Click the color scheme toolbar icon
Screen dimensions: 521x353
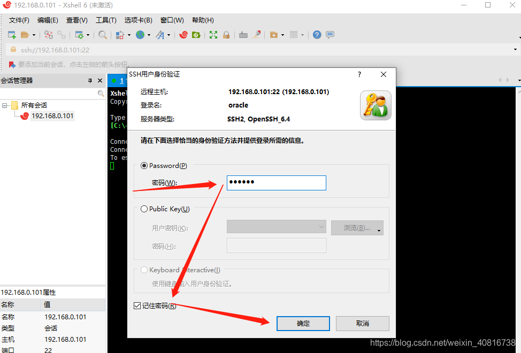click(x=120, y=35)
